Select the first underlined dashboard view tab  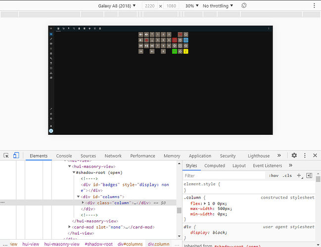[58, 29]
